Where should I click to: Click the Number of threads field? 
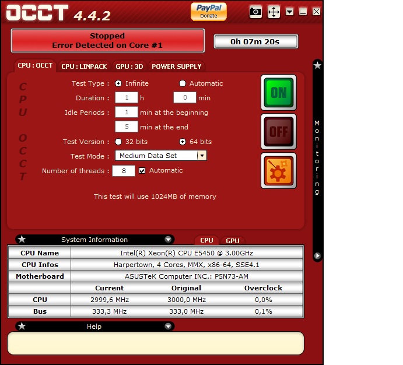click(124, 171)
